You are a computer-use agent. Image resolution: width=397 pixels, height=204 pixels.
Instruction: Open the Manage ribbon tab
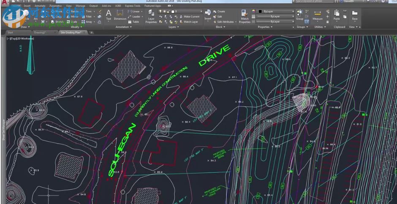81,5
